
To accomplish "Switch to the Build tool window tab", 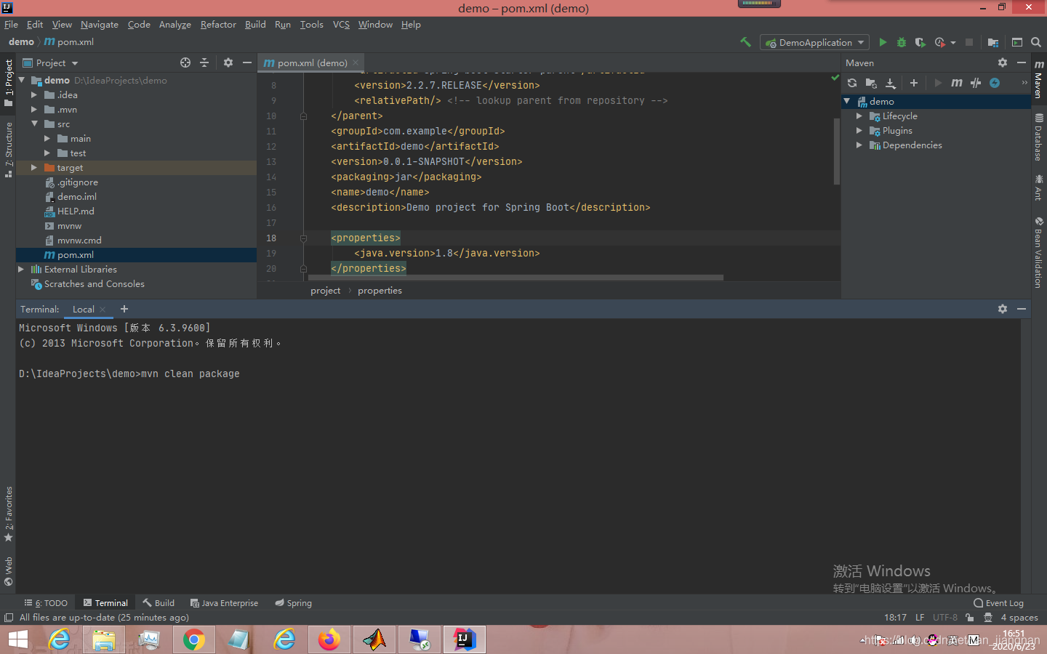I will 158,602.
